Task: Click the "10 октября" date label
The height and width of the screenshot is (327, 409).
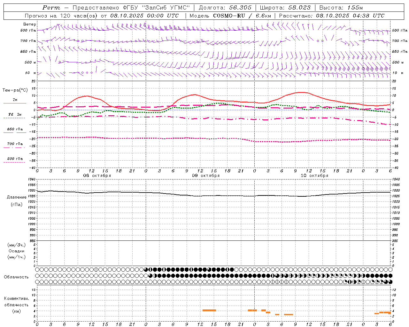Action: (x=314, y=176)
